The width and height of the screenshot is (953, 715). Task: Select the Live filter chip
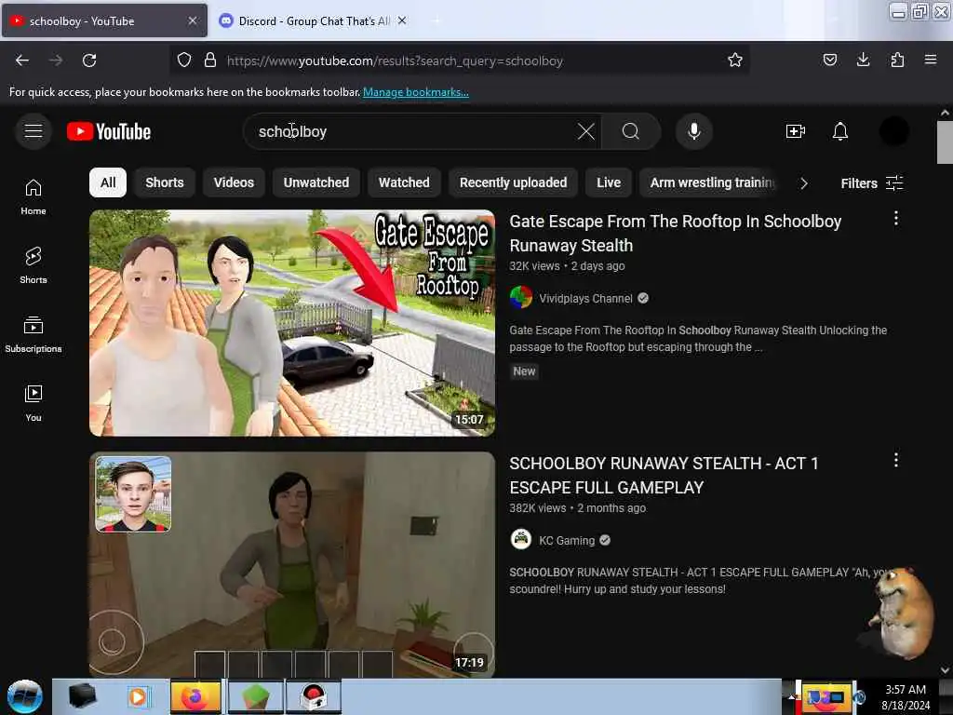[609, 182]
